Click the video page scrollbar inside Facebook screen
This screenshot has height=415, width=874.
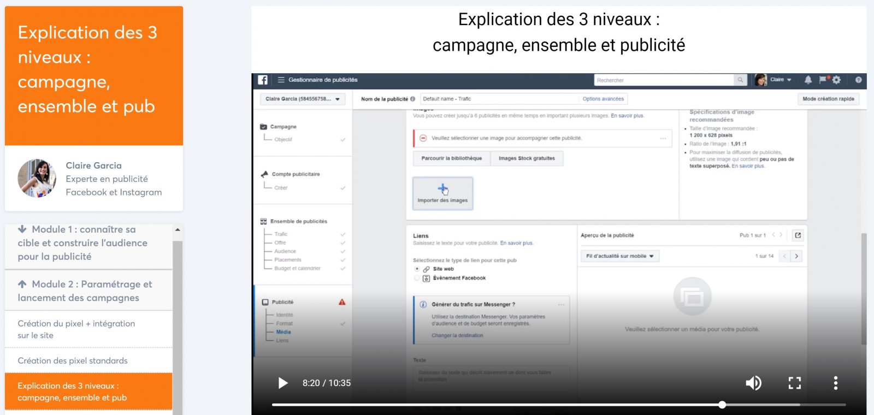coord(864,289)
